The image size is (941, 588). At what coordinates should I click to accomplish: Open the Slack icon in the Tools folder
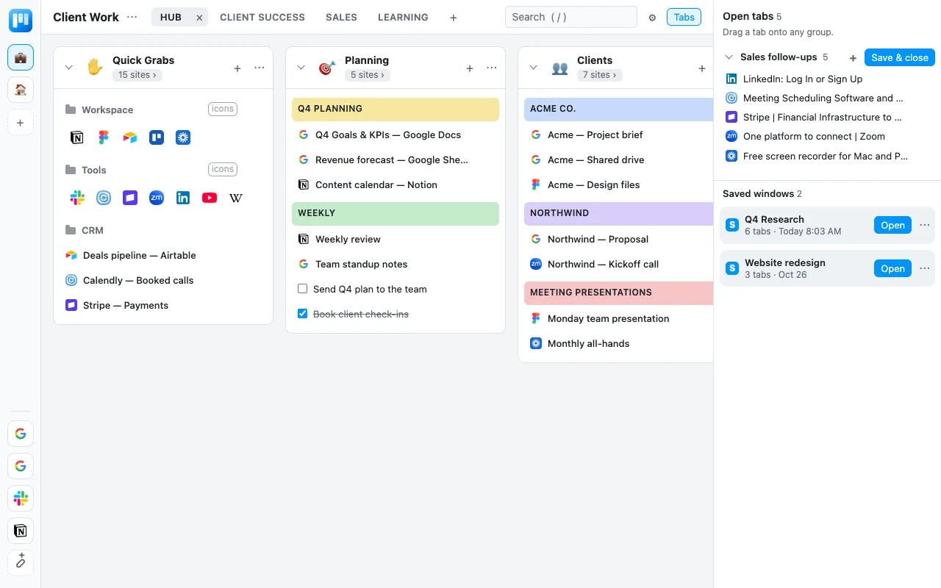click(x=77, y=198)
